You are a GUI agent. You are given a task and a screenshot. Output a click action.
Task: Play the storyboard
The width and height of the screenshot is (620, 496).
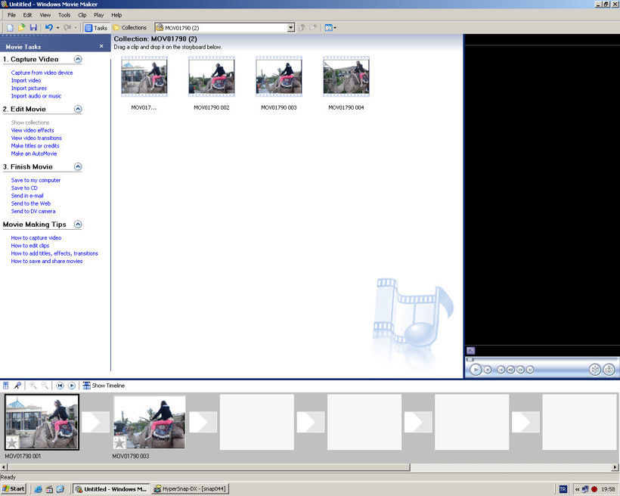[x=72, y=386]
